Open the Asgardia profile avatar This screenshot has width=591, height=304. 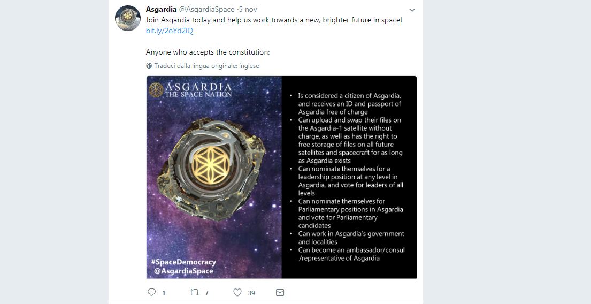click(128, 18)
